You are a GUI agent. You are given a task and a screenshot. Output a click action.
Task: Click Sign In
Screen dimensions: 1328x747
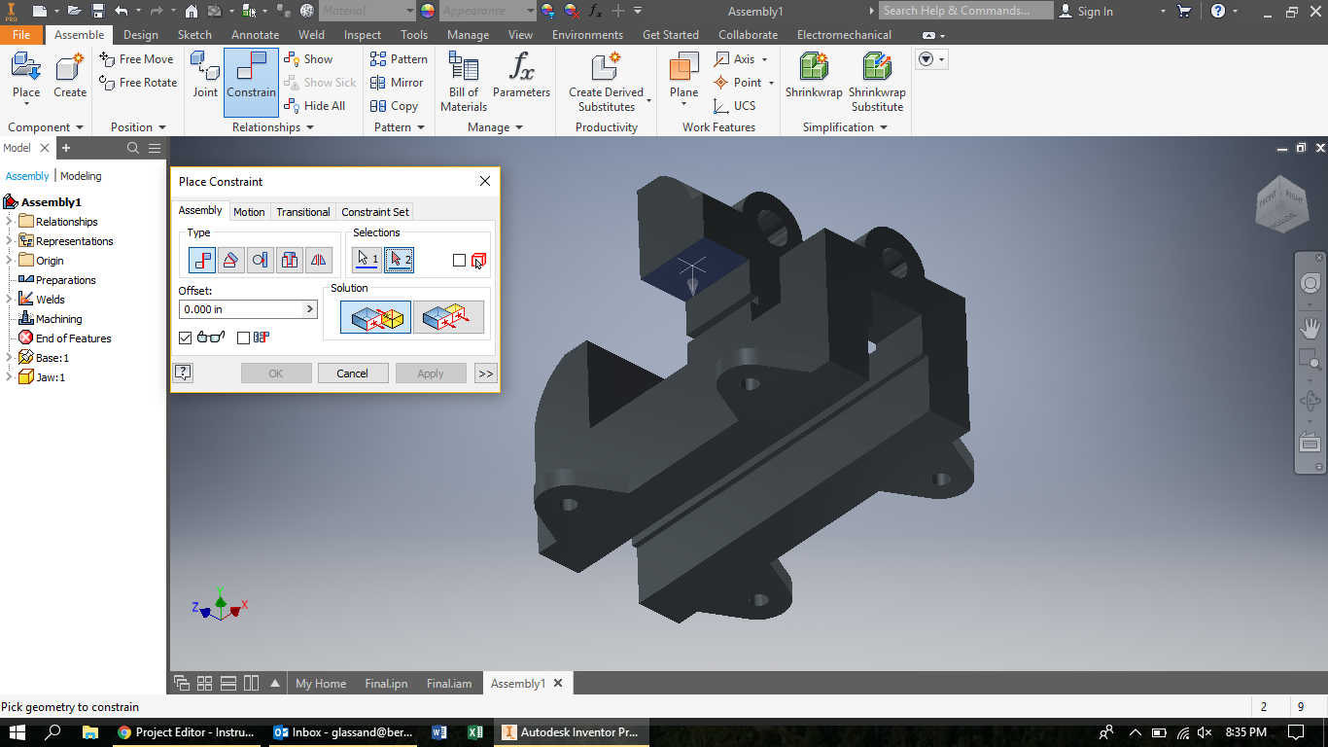click(1086, 12)
